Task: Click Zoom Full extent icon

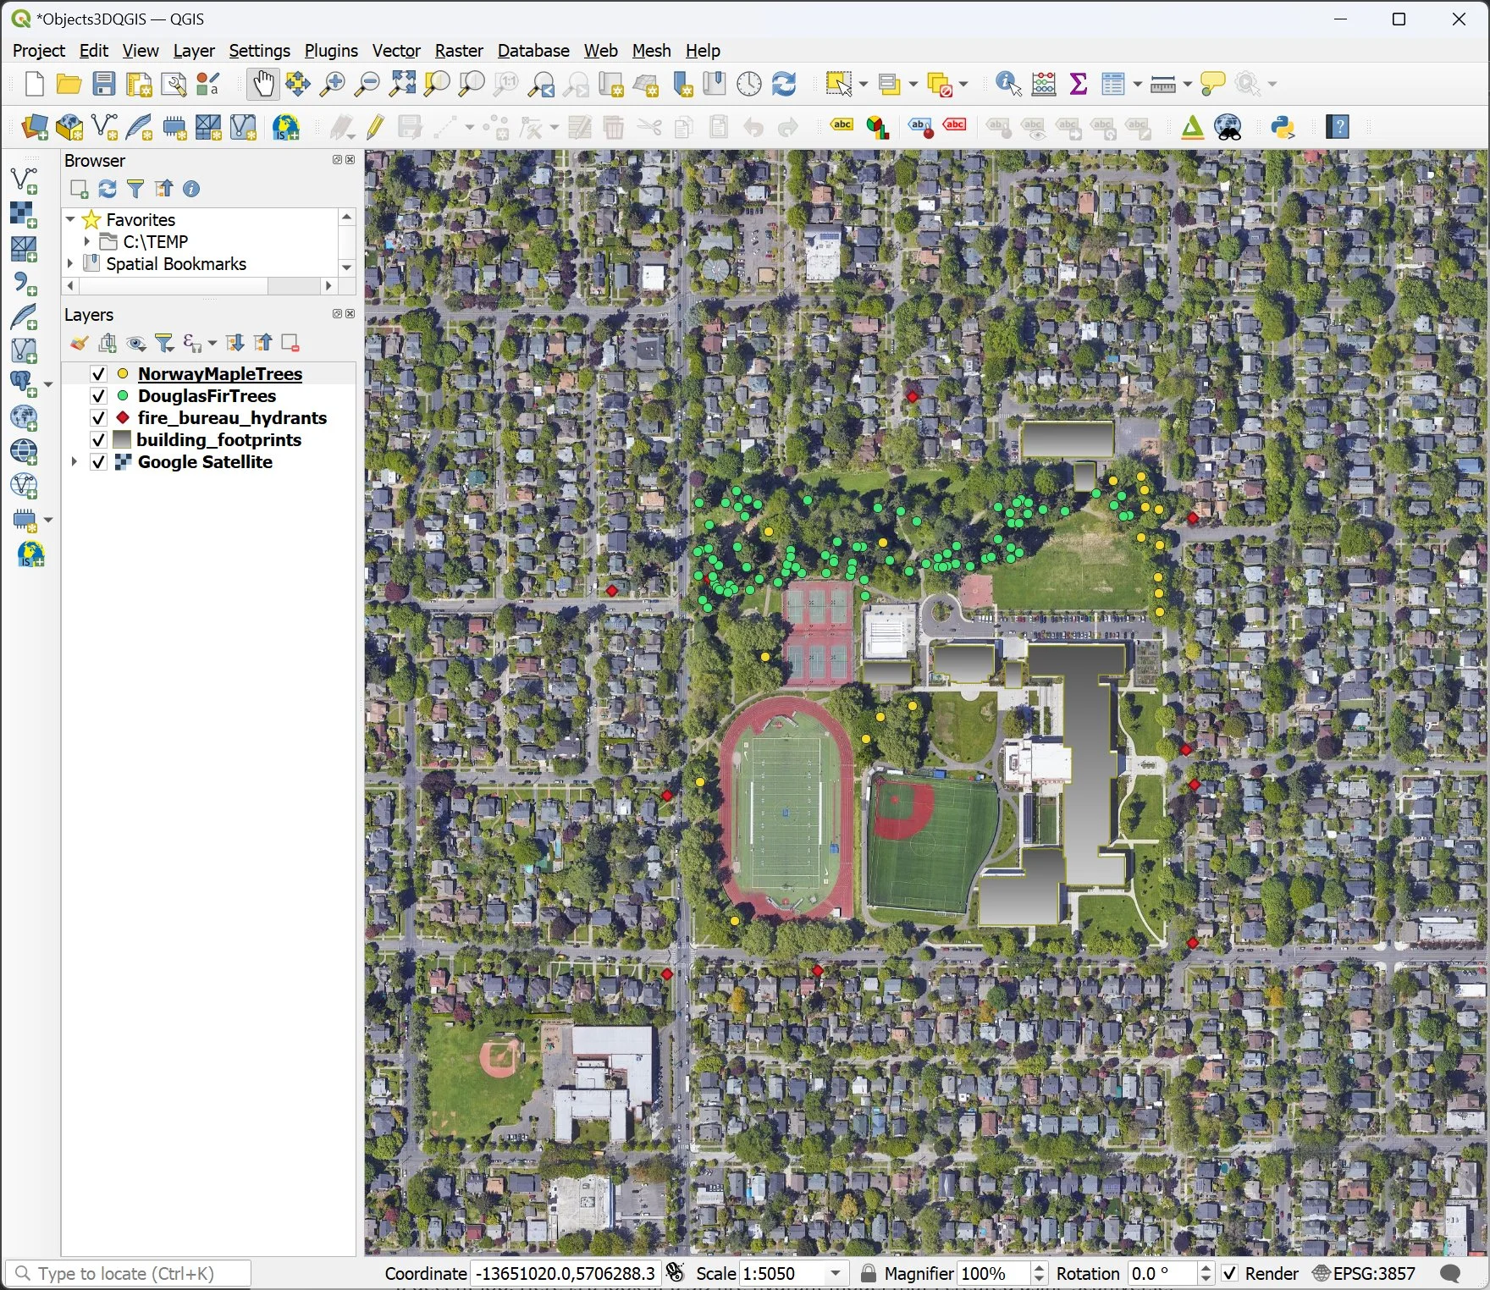Action: 401,84
